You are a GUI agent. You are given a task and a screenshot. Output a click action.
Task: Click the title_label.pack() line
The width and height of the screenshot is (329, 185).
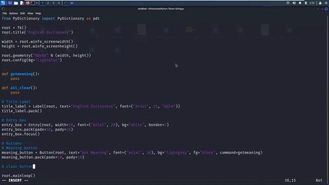coord(22,111)
